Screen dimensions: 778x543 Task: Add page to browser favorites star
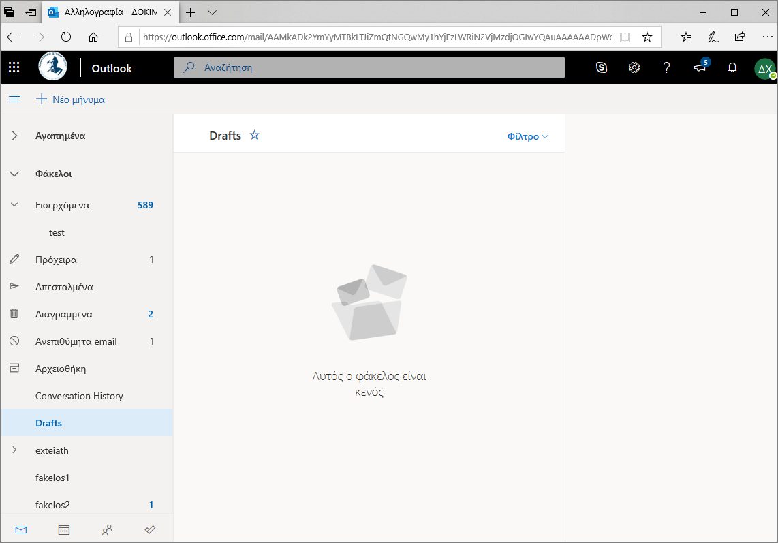647,37
